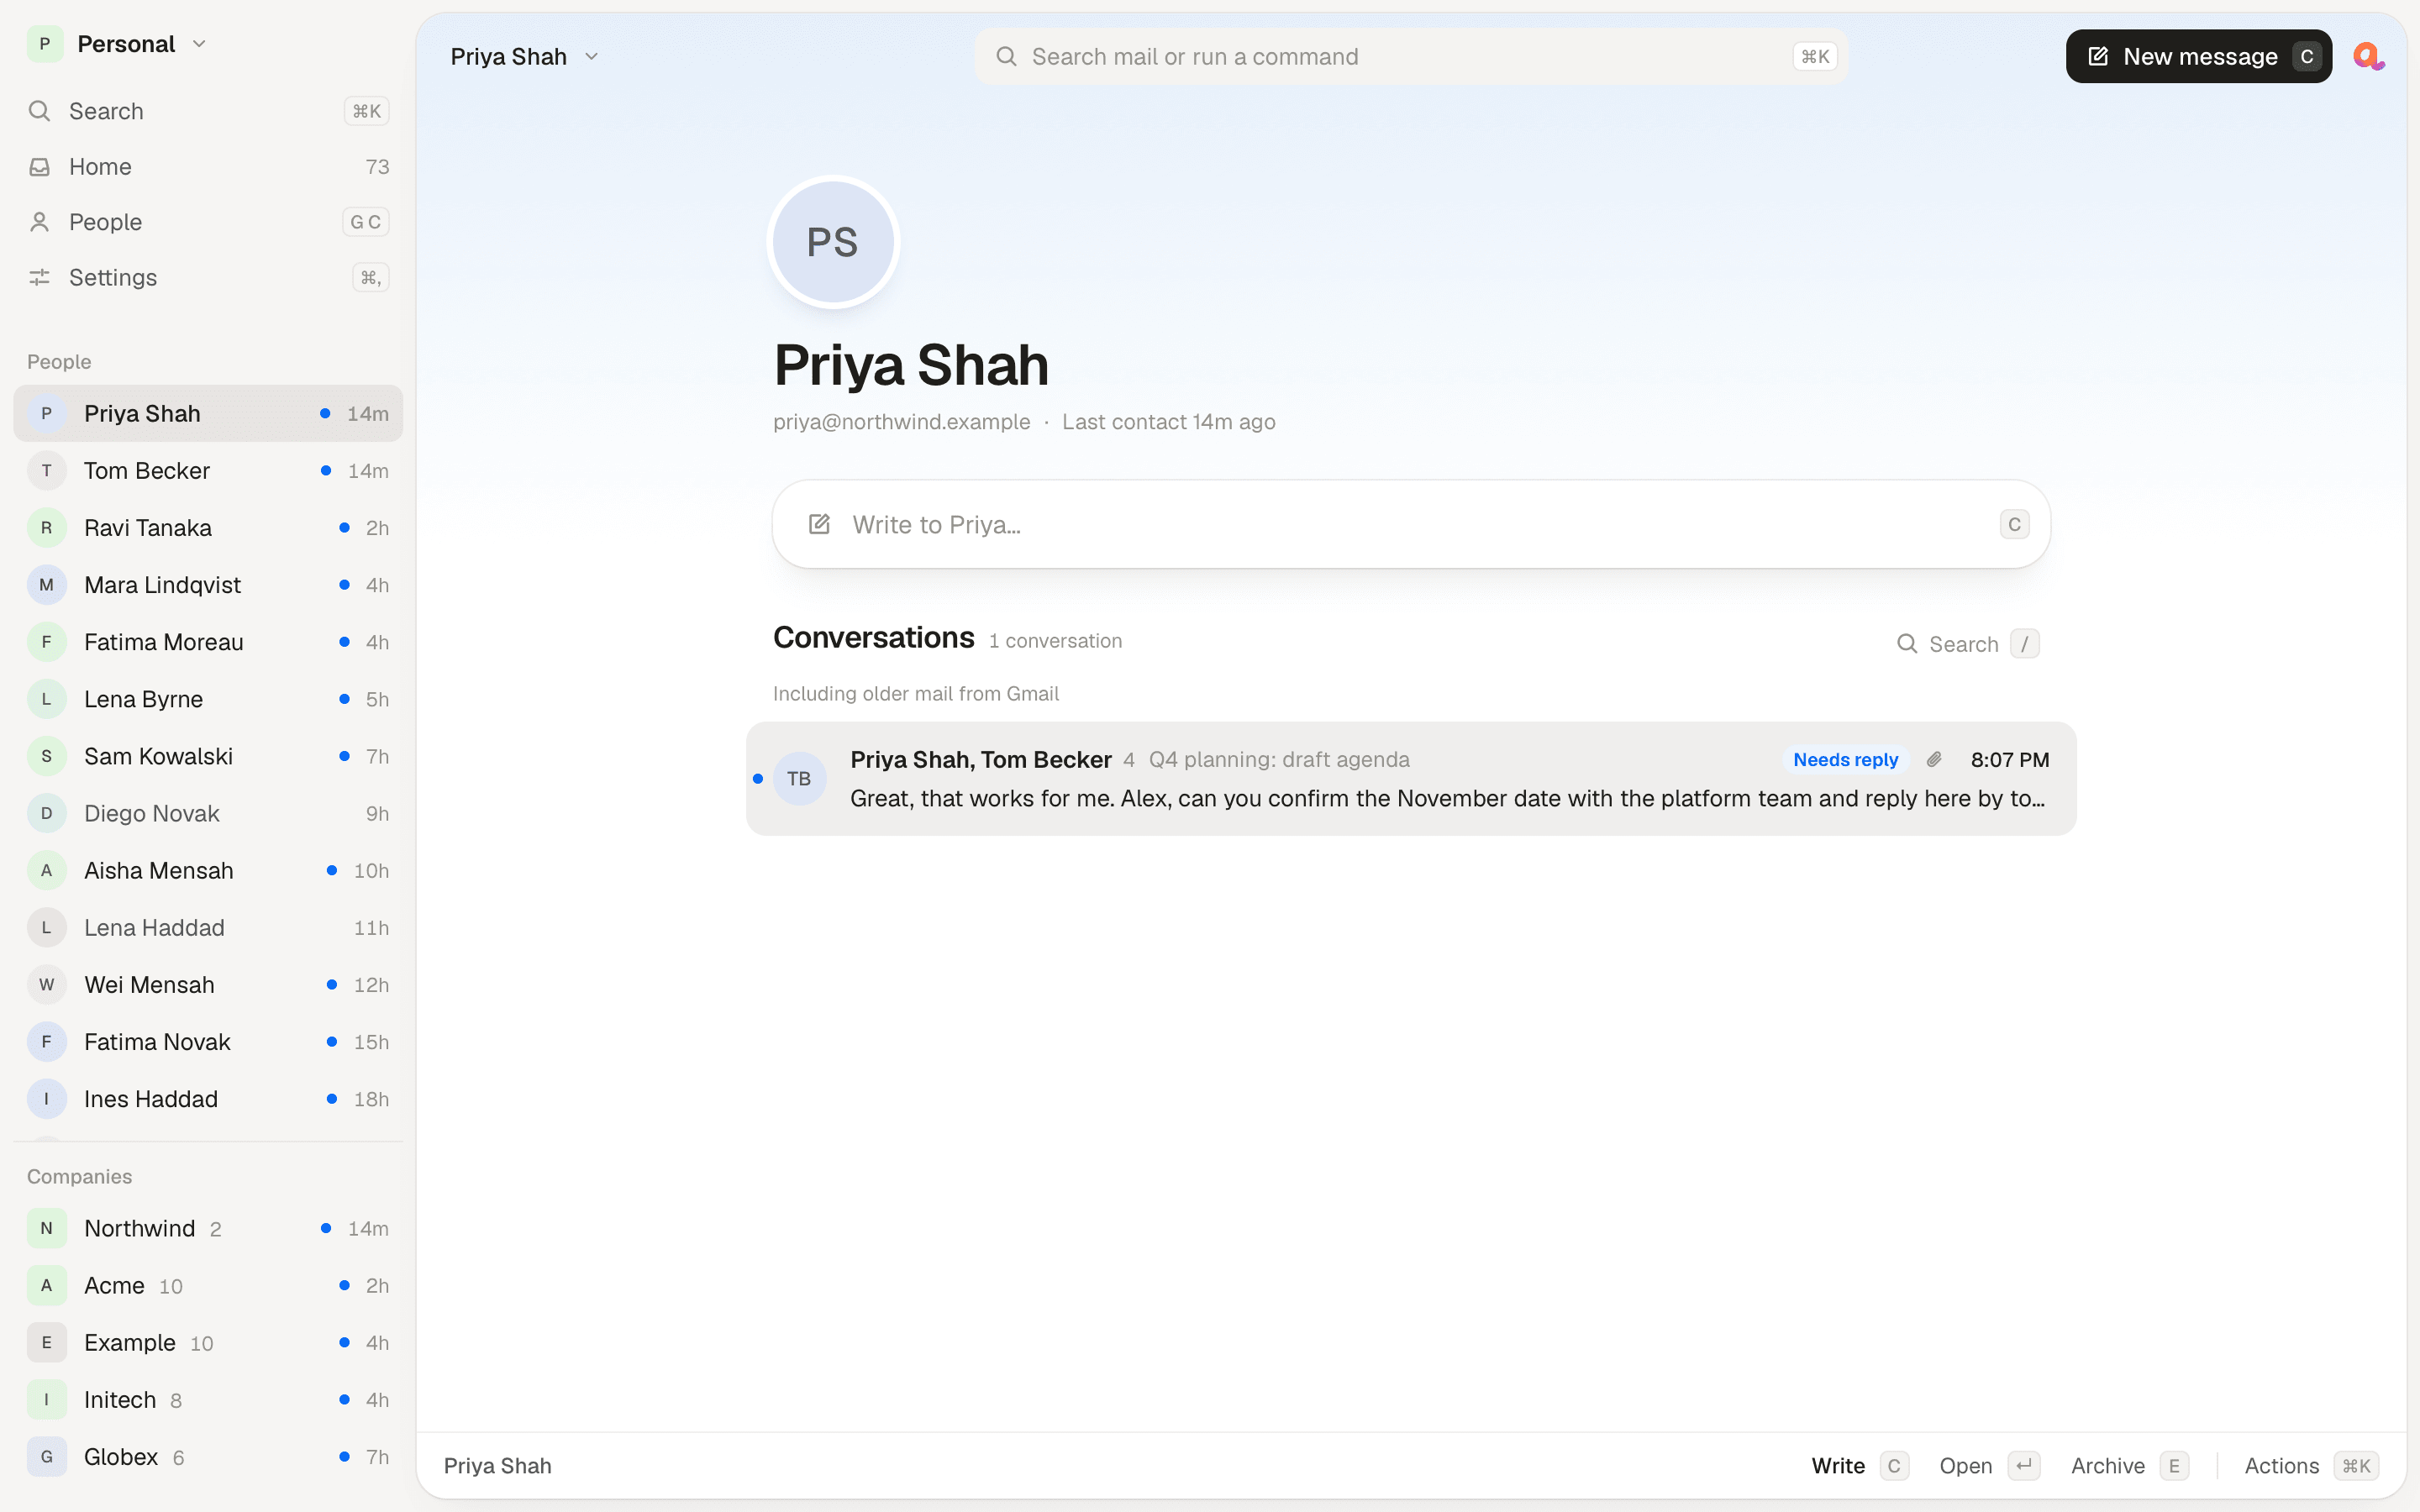Viewport: 2420px width, 1512px height.
Task: Open the Actions menu in the bottom bar
Action: tap(2311, 1465)
